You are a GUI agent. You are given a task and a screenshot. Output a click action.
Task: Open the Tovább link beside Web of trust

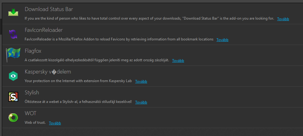click(55, 123)
